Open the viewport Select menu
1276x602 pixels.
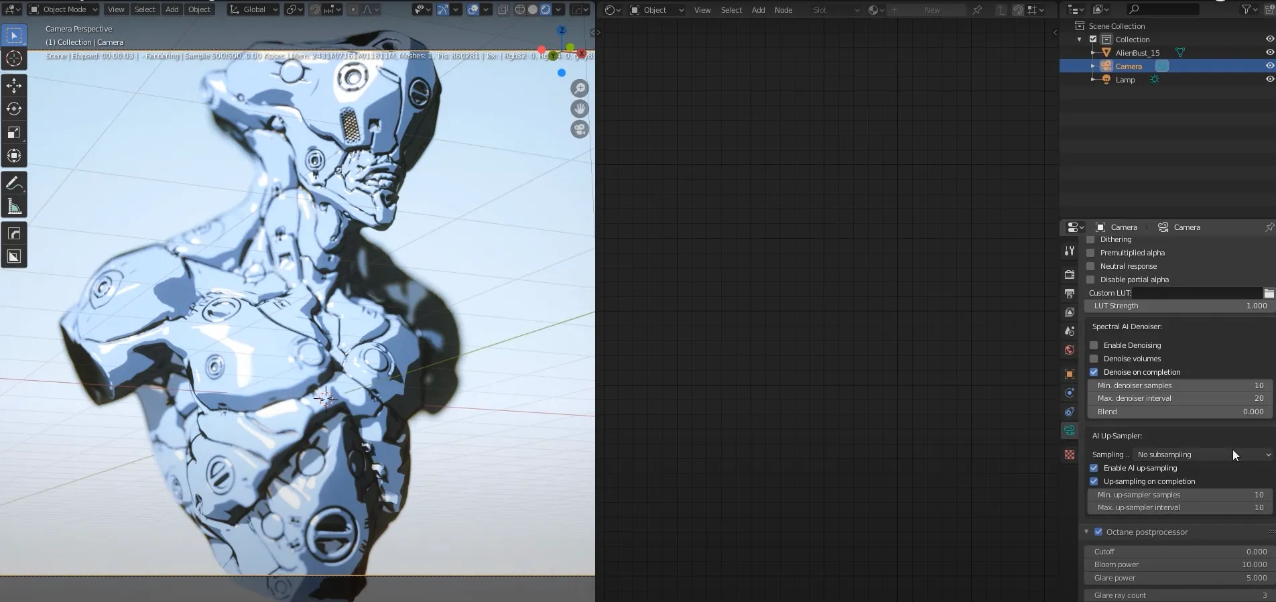(x=145, y=9)
